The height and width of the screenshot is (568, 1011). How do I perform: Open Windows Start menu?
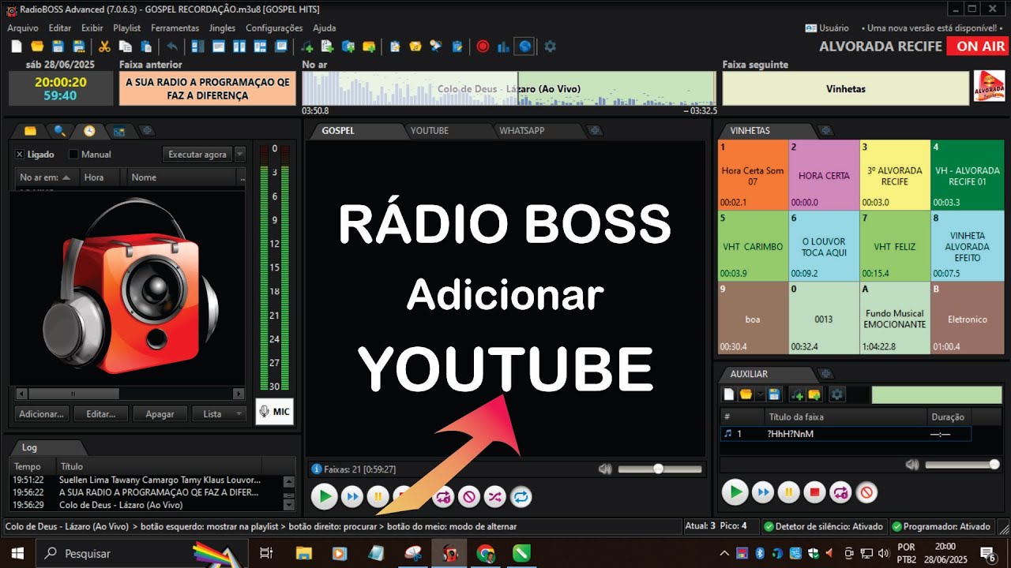pyautogui.click(x=17, y=553)
